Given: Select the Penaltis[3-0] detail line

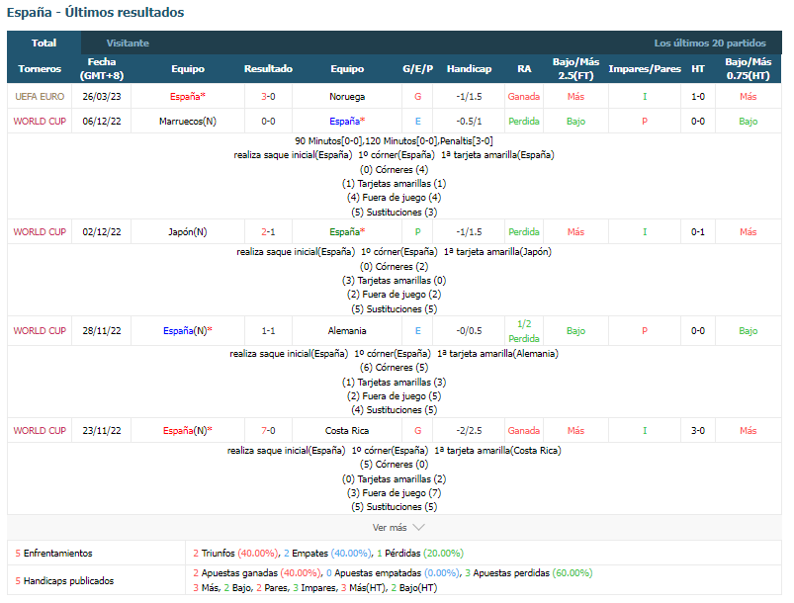Looking at the screenshot, I should coord(394,140).
